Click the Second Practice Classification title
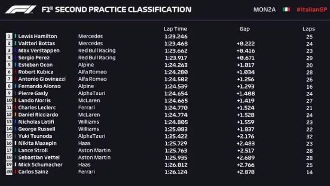This screenshot has width=330, height=186. (116, 9)
